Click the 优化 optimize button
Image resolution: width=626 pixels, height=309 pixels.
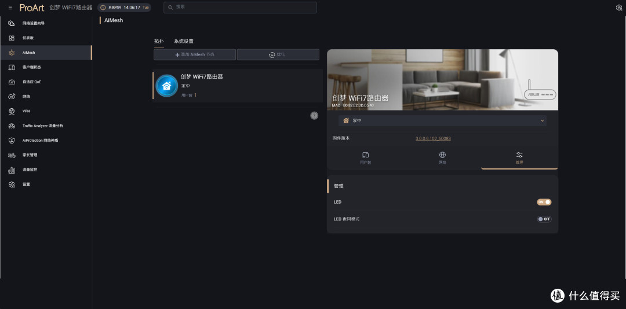[278, 54]
